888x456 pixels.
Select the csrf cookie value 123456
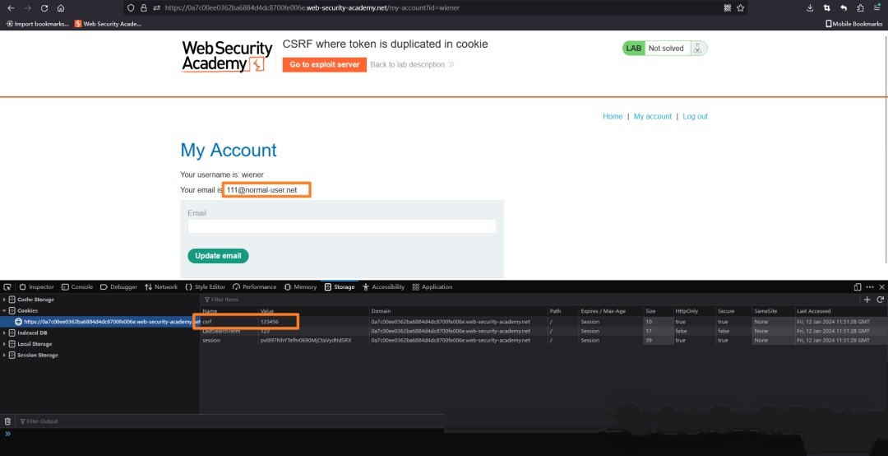pos(269,322)
